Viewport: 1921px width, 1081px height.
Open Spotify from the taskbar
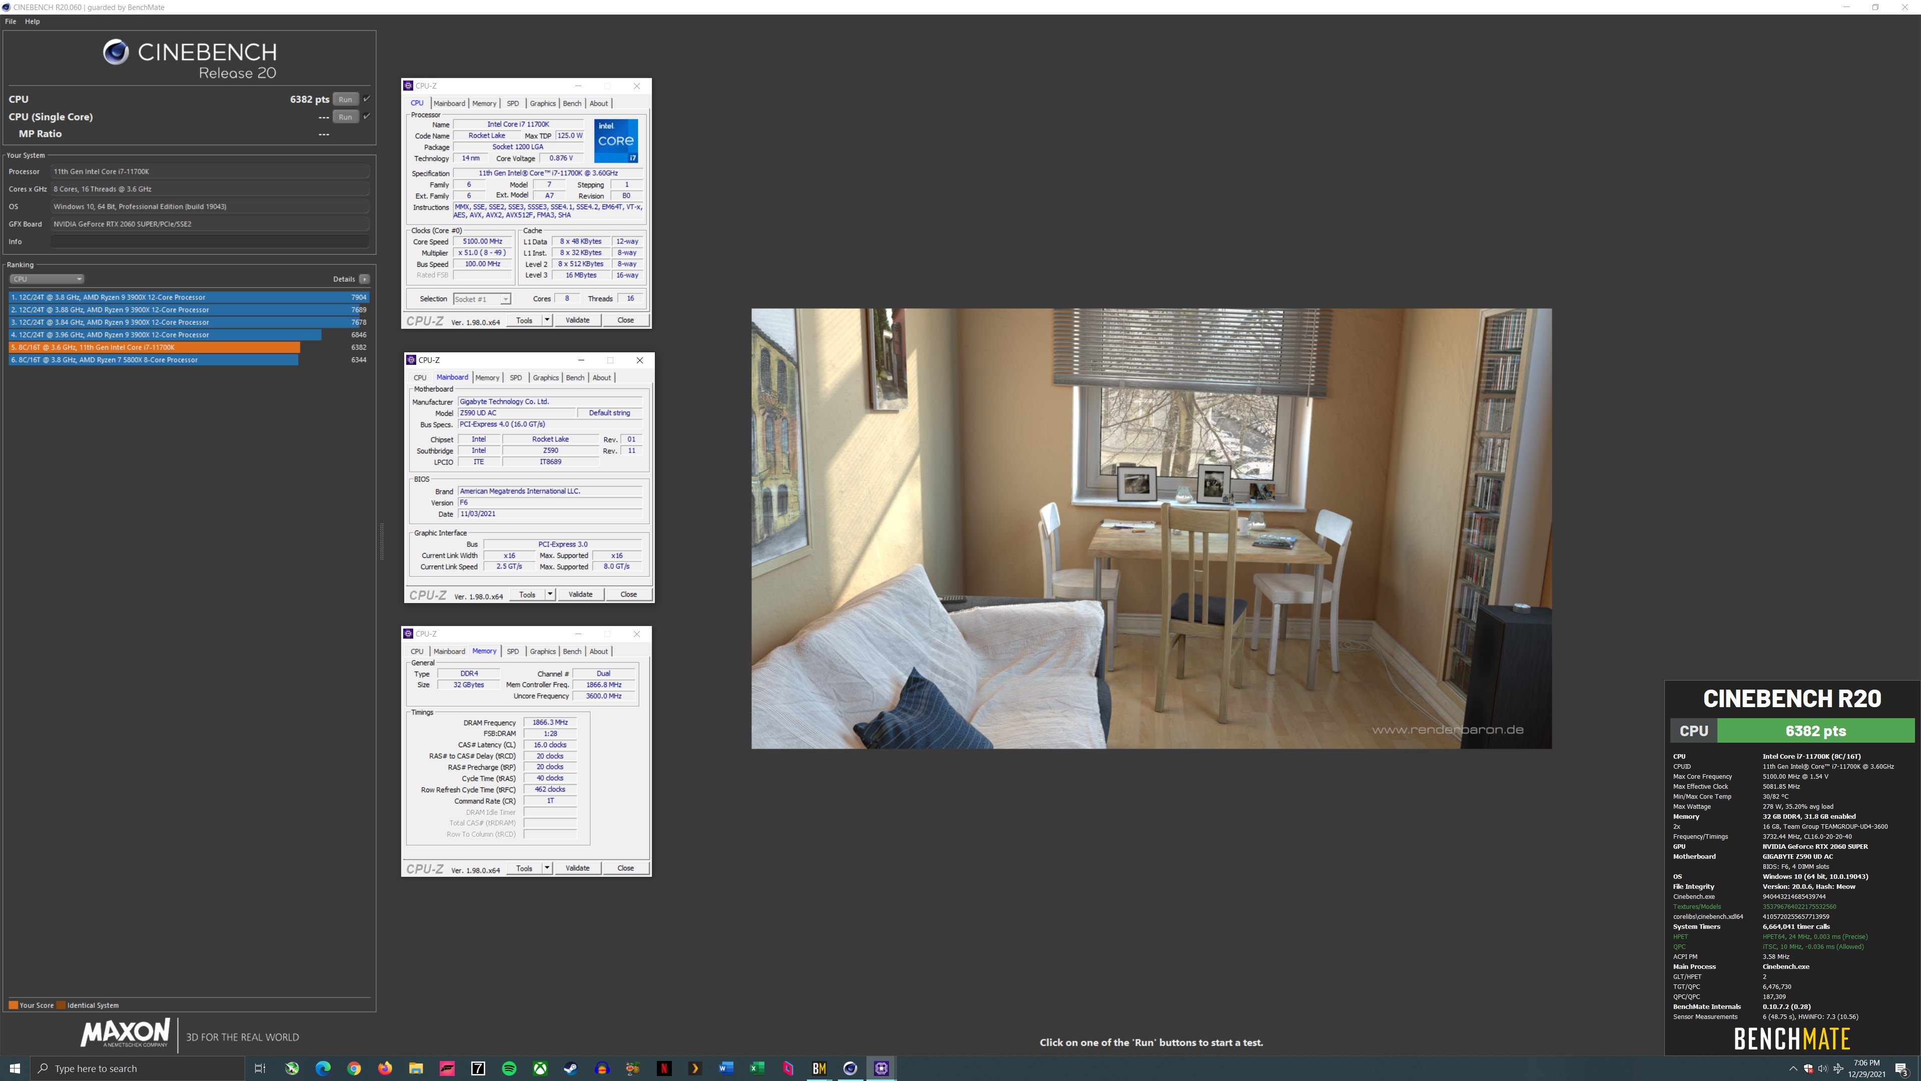pos(509,1068)
